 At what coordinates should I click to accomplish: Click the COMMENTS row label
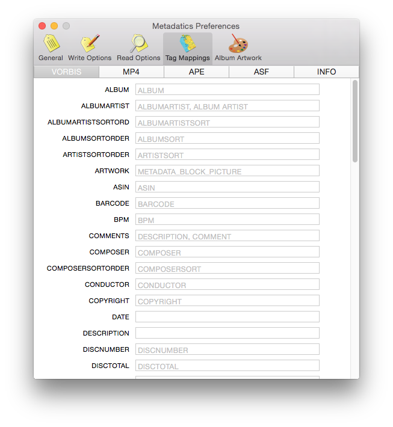pos(109,236)
